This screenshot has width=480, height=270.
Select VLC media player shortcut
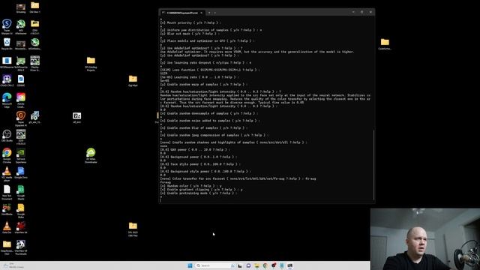pos(7,173)
